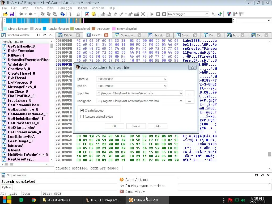The height and width of the screenshot is (204, 272).
Task: Expand the Backup file path dropdown
Action: click(181, 101)
